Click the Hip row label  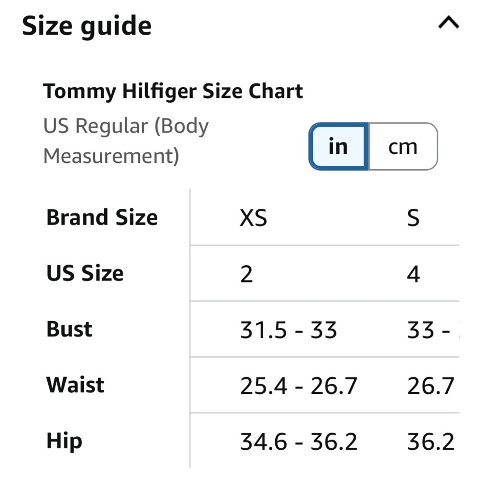[64, 442]
